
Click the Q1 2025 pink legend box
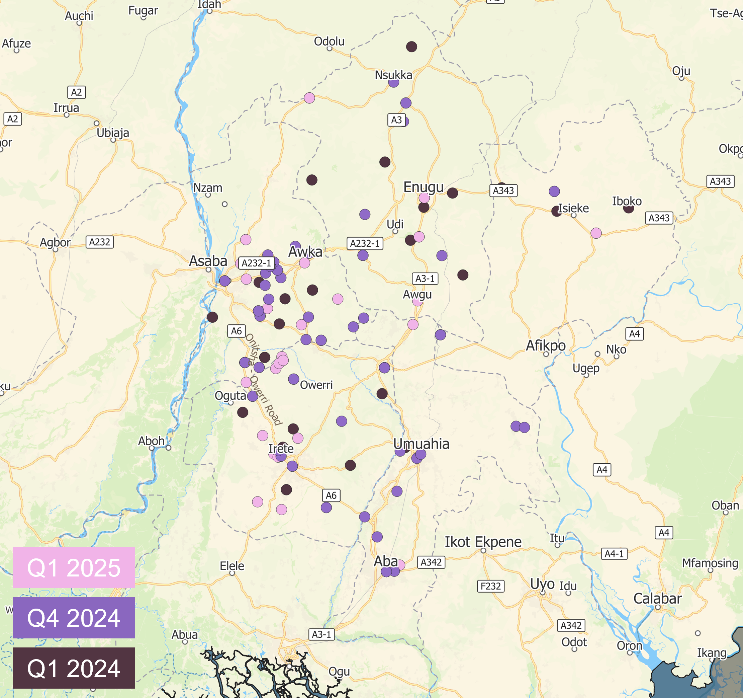(x=74, y=567)
